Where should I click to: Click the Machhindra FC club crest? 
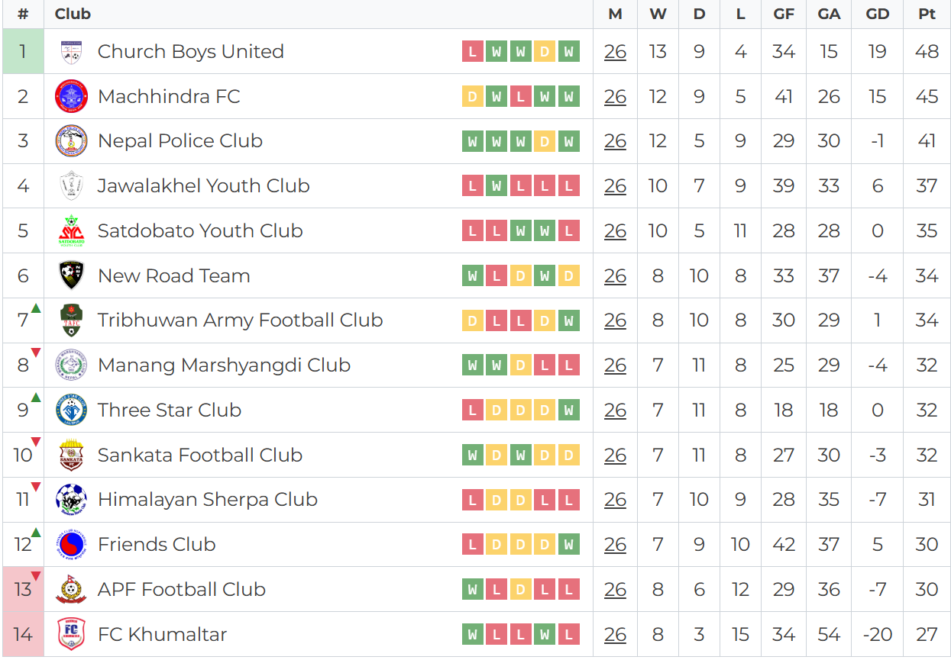71,97
